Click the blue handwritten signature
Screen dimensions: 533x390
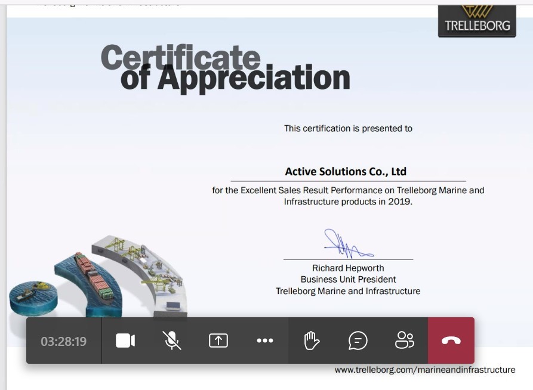349,243
